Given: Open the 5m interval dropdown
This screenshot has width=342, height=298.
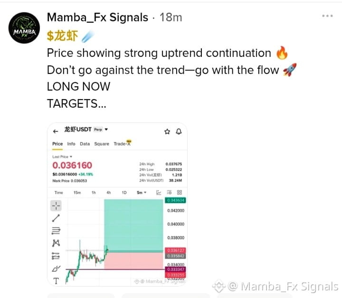Looking at the screenshot, I should tap(142, 193).
